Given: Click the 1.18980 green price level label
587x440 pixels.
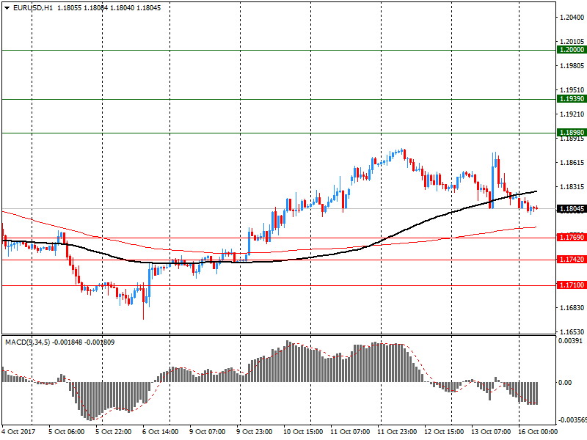Looking at the screenshot, I should point(572,133).
